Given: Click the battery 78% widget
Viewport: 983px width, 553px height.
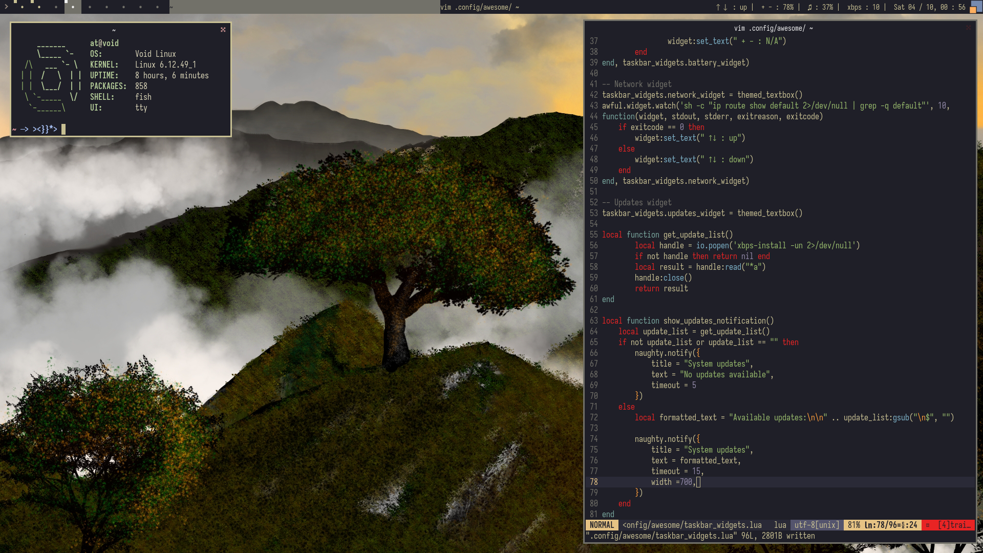Looking at the screenshot, I should point(777,7).
